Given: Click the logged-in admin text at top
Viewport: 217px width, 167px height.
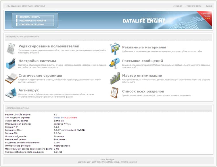Looking at the screenshot, I should click(x=26, y=6).
